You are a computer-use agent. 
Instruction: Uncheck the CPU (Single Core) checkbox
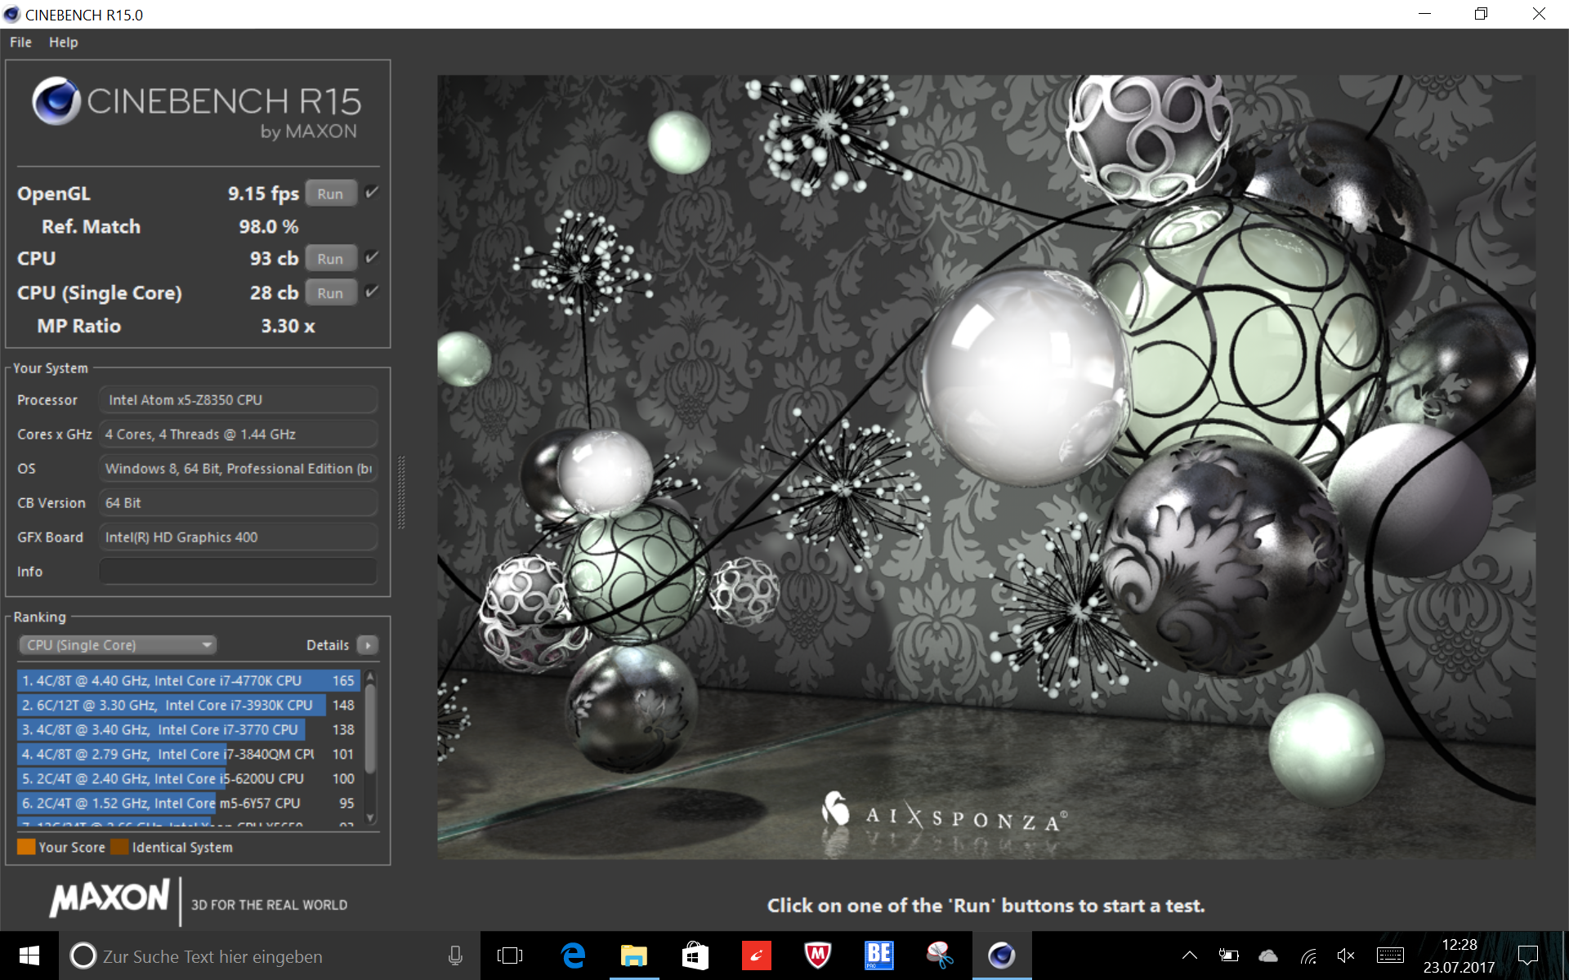(372, 292)
